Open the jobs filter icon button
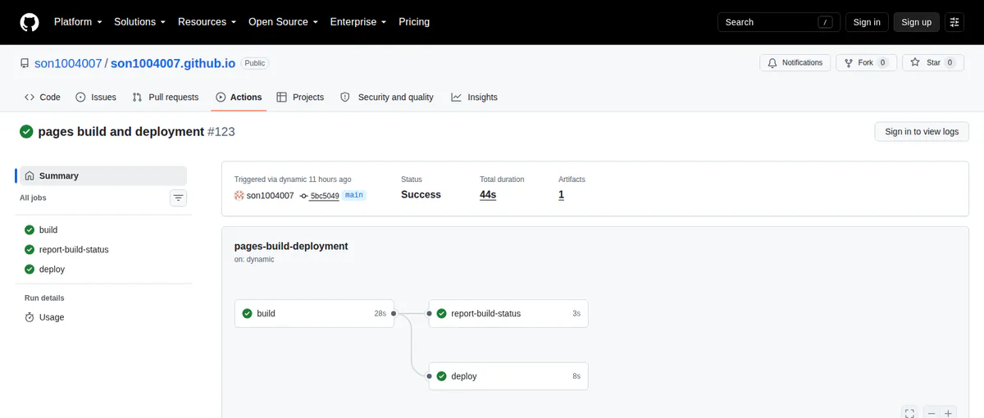The height and width of the screenshot is (418, 984). click(178, 198)
